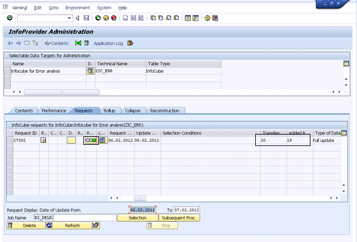Switch to the Performance tab
This screenshot has height=242, width=357.
tap(53, 110)
